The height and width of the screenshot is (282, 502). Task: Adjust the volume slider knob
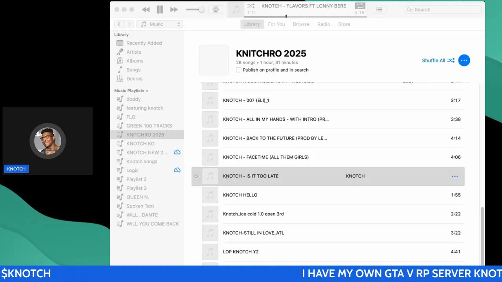point(201,10)
